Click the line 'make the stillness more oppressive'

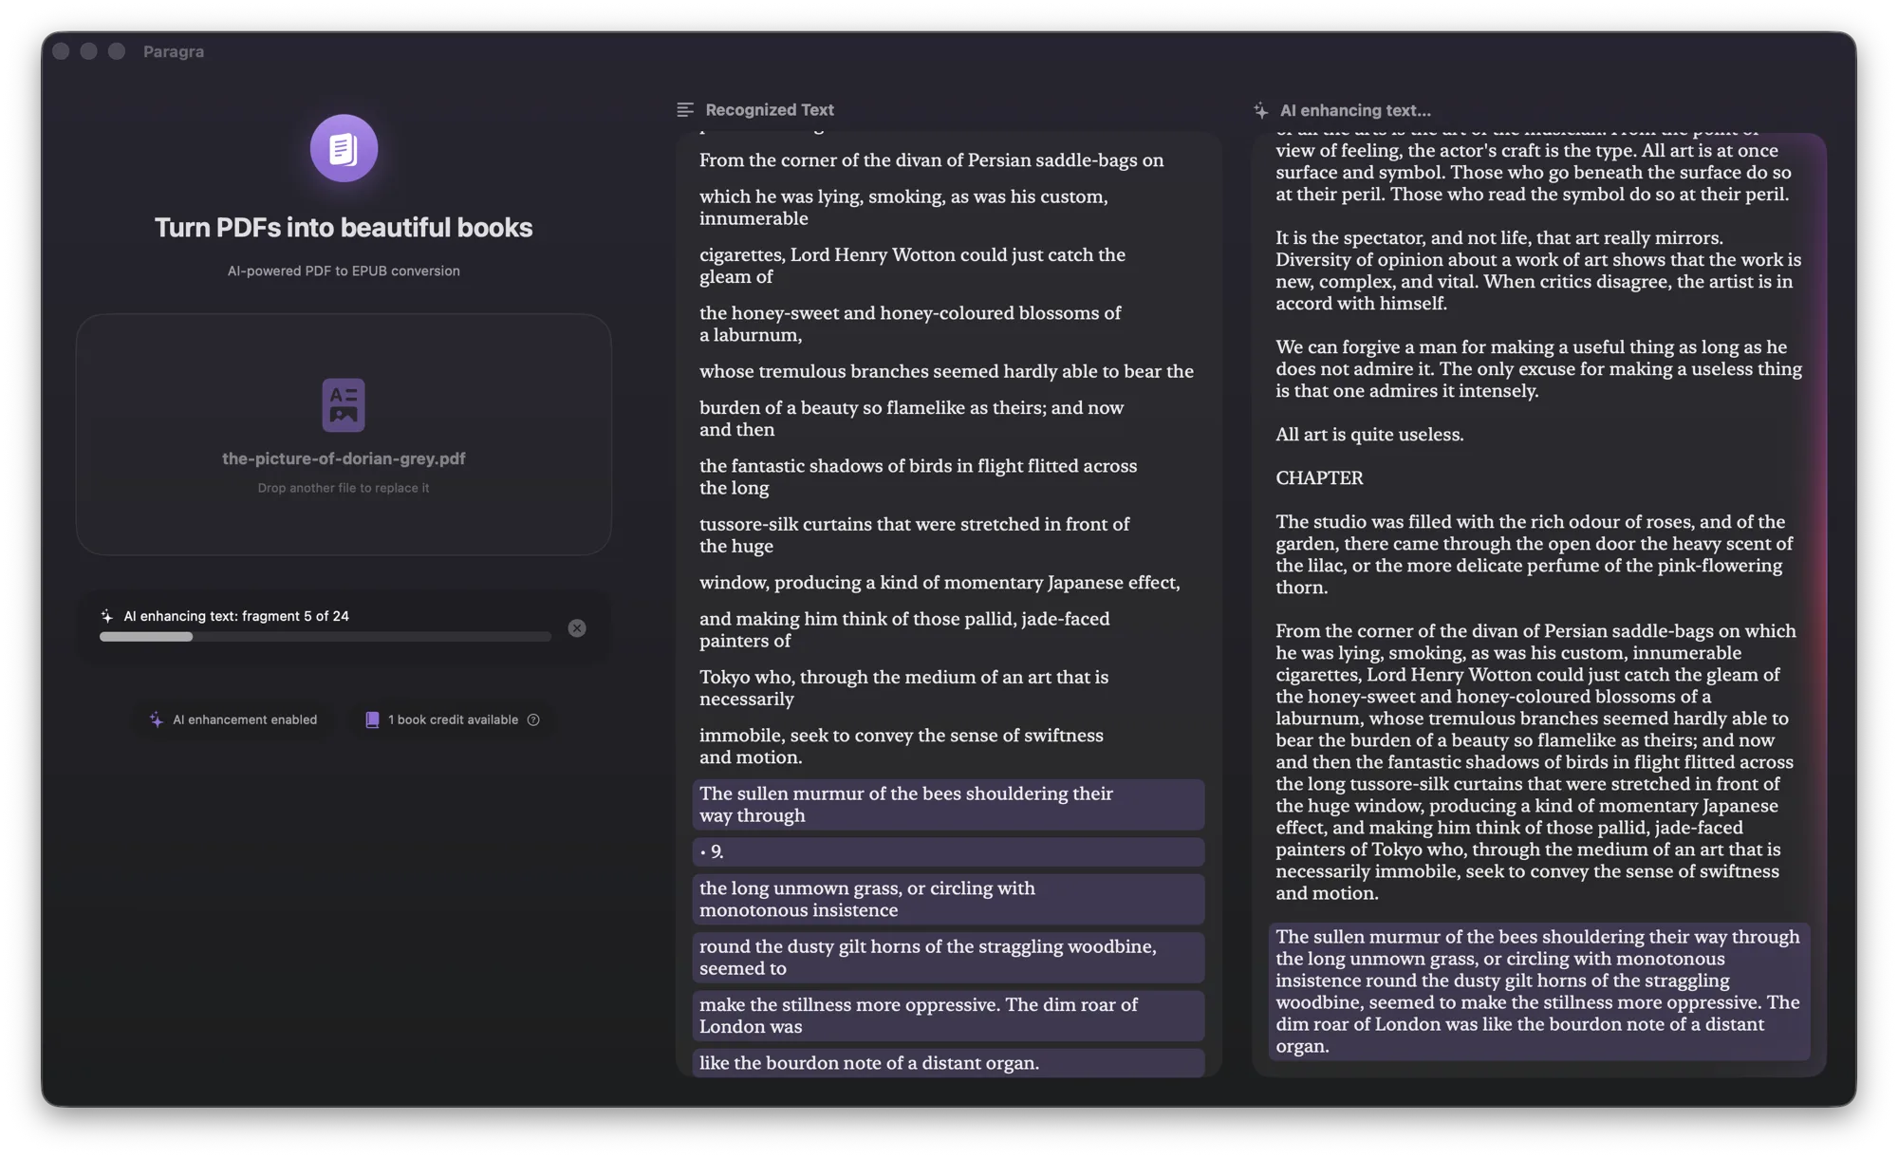click(948, 1016)
